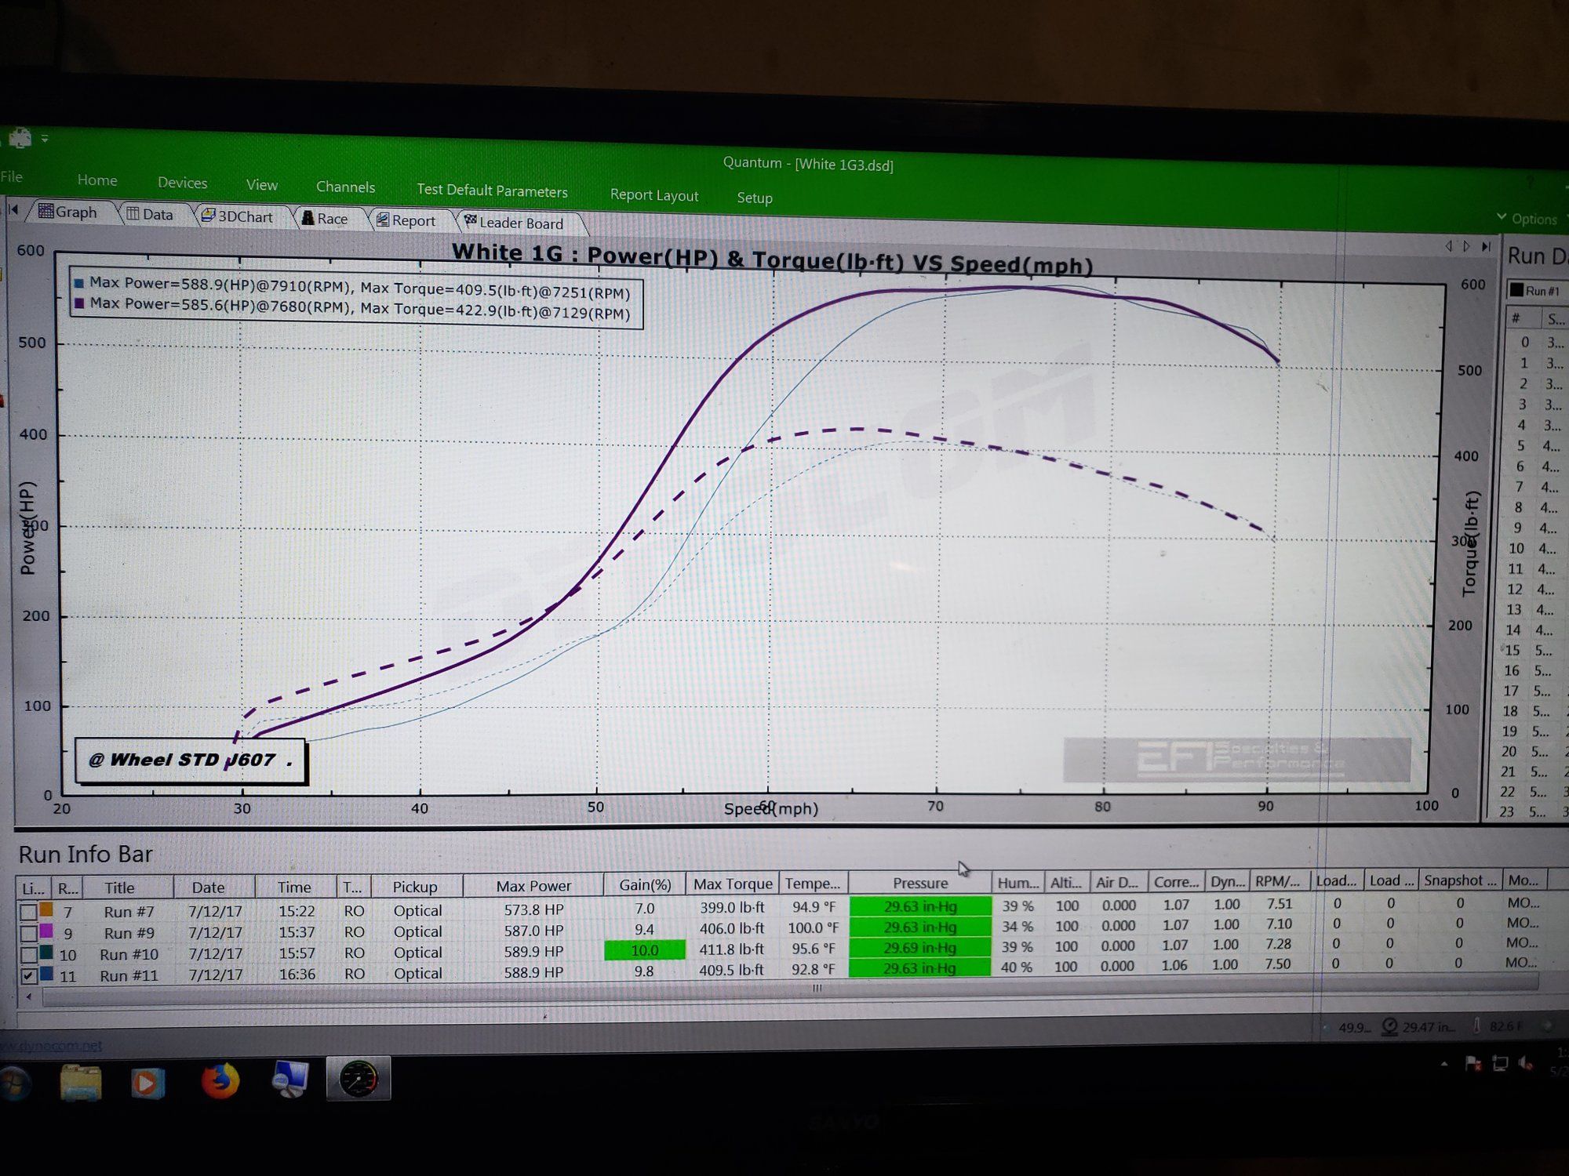Jump to first tab with tab-scroll arrow
This screenshot has height=1176, width=1569.
coord(13,209)
